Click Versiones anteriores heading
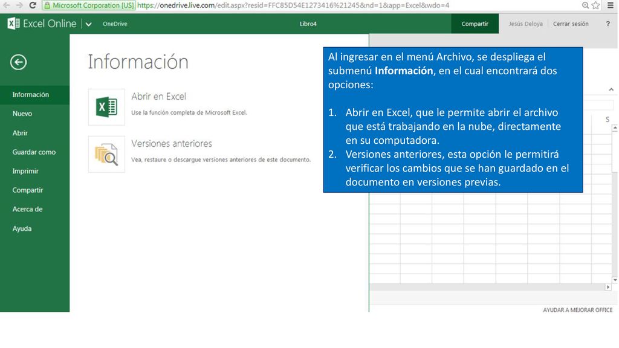 coord(172,144)
